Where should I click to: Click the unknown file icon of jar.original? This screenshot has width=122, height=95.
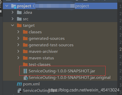[26, 78]
